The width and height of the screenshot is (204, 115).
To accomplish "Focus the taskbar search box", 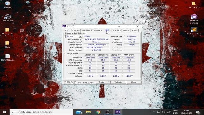I will click(41, 112).
